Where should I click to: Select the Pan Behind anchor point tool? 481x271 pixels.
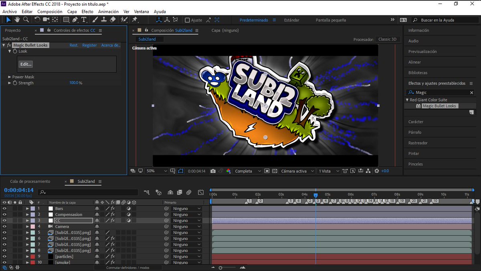coord(55,20)
